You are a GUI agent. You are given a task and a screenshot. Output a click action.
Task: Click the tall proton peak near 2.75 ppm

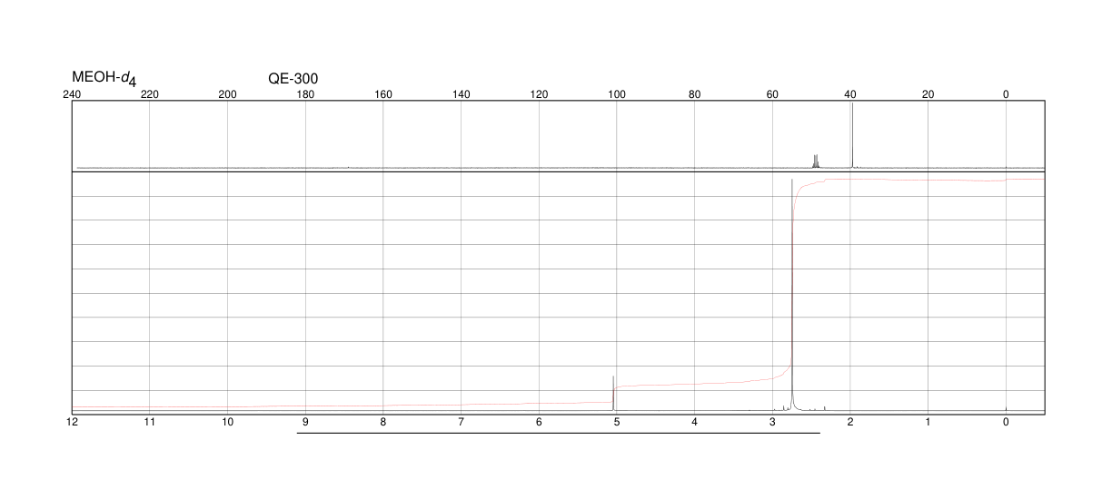pos(792,295)
